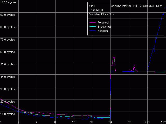The width and height of the screenshot is (166, 124).
Task: Click the Test: I-TLB text
Action: click(x=94, y=10)
